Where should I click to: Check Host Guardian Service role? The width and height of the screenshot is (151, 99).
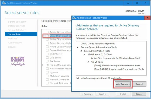point(47,69)
